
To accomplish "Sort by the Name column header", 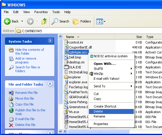I will click(x=89, y=37).
